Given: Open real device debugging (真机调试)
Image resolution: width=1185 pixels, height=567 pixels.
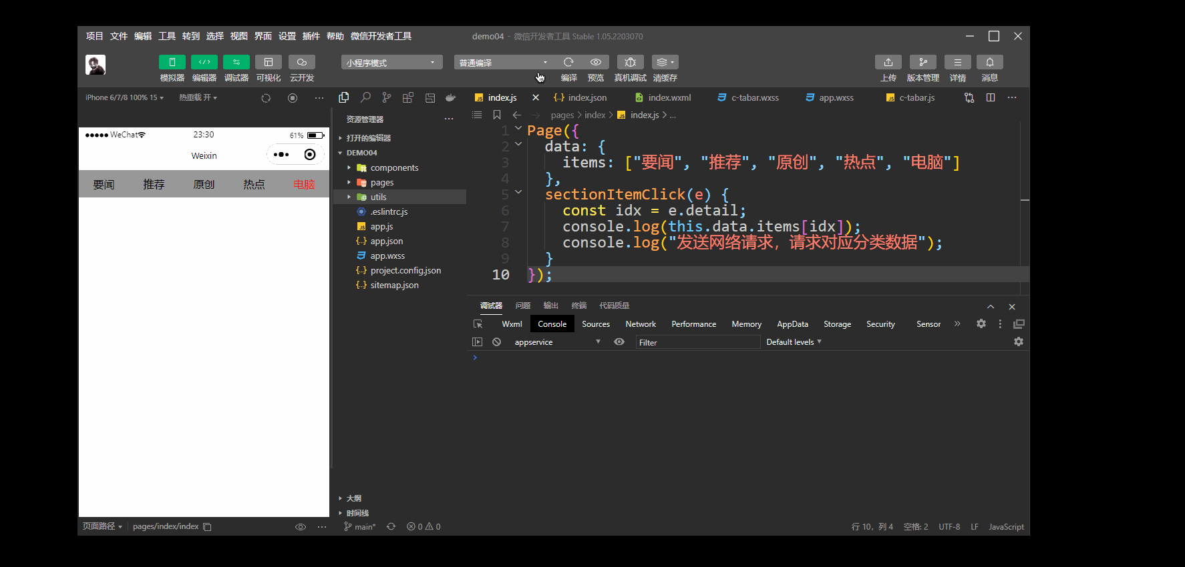Looking at the screenshot, I should tap(630, 62).
